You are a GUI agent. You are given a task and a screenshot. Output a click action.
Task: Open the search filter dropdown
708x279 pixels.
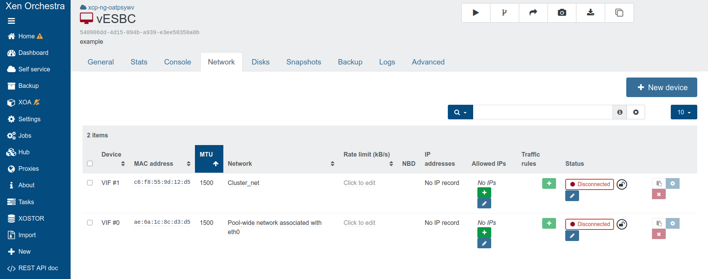click(x=460, y=112)
